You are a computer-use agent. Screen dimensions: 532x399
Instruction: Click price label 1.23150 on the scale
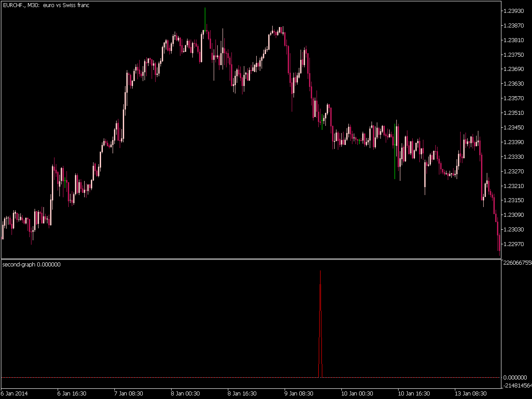pyautogui.click(x=513, y=200)
